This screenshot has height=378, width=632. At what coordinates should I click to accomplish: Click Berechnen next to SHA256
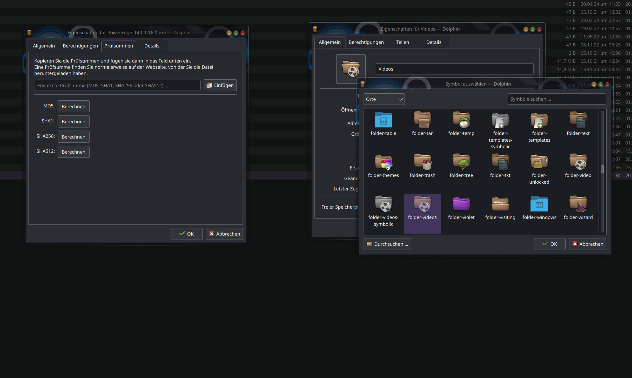click(x=73, y=137)
